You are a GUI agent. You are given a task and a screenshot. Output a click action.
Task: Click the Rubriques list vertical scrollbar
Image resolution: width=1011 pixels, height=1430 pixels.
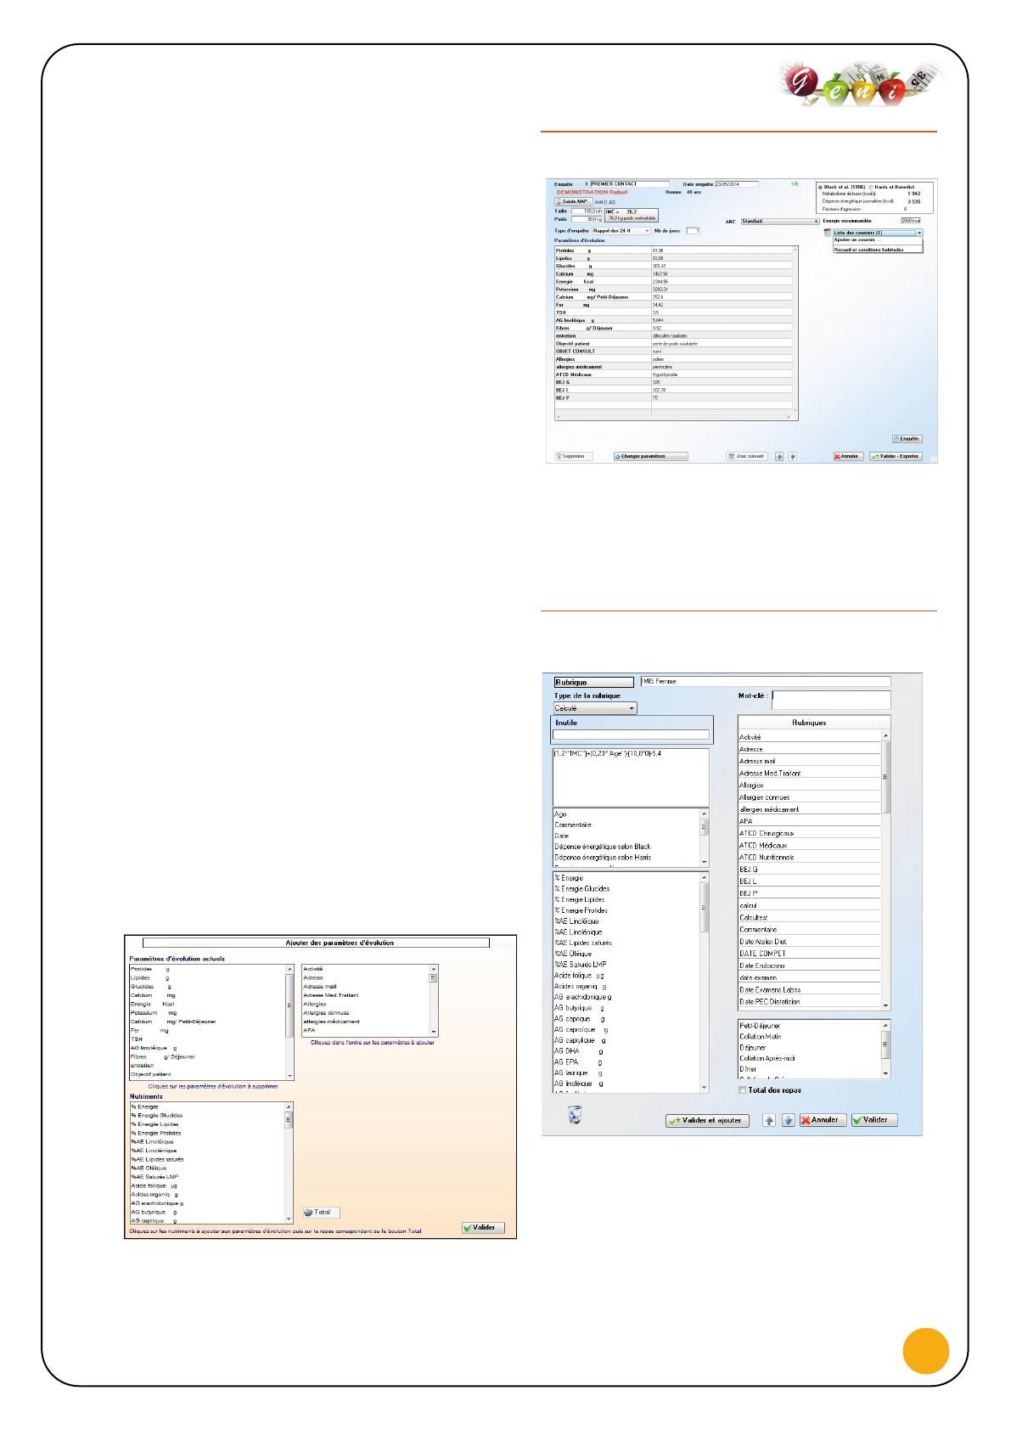tap(886, 870)
